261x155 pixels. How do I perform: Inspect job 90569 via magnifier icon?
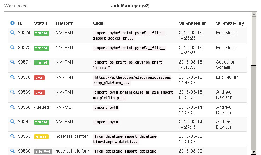click(x=12, y=92)
